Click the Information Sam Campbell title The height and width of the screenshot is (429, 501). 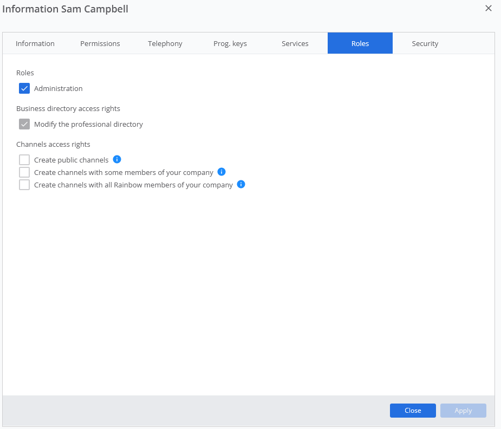click(x=65, y=9)
